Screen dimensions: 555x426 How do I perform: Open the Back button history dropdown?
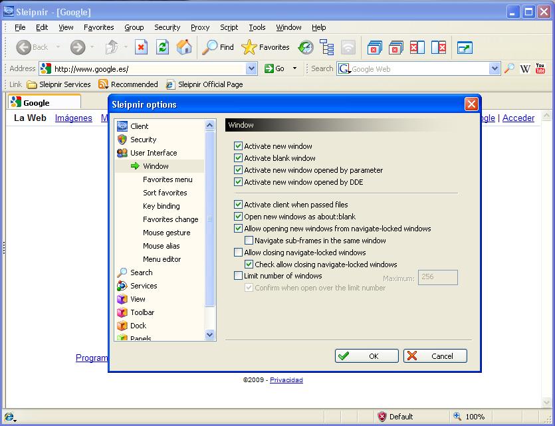click(58, 47)
